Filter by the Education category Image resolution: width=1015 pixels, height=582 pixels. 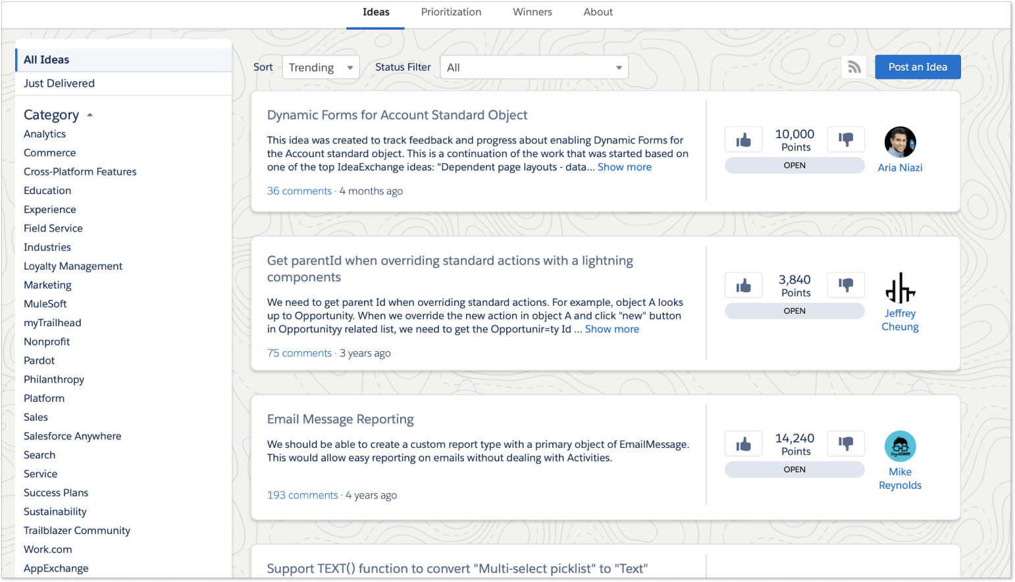pos(47,191)
